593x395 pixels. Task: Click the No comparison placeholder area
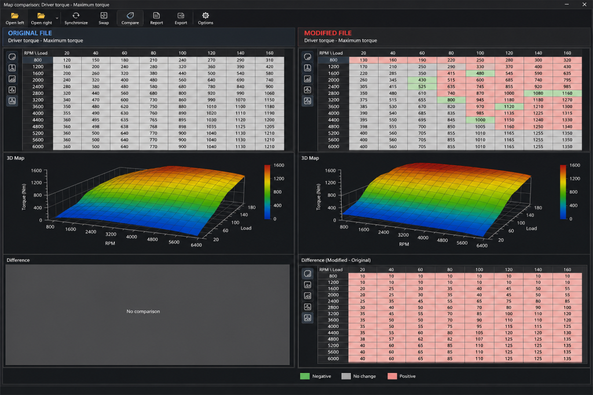(x=147, y=314)
